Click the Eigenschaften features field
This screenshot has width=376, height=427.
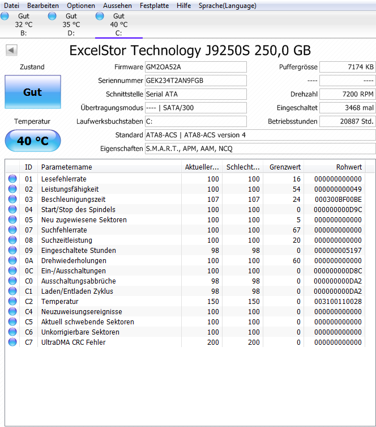(x=260, y=149)
